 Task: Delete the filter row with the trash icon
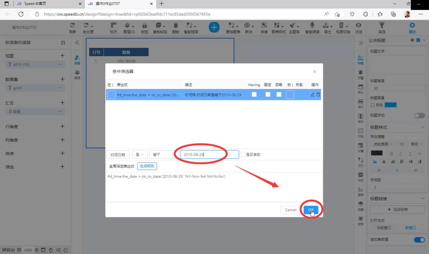(318, 95)
